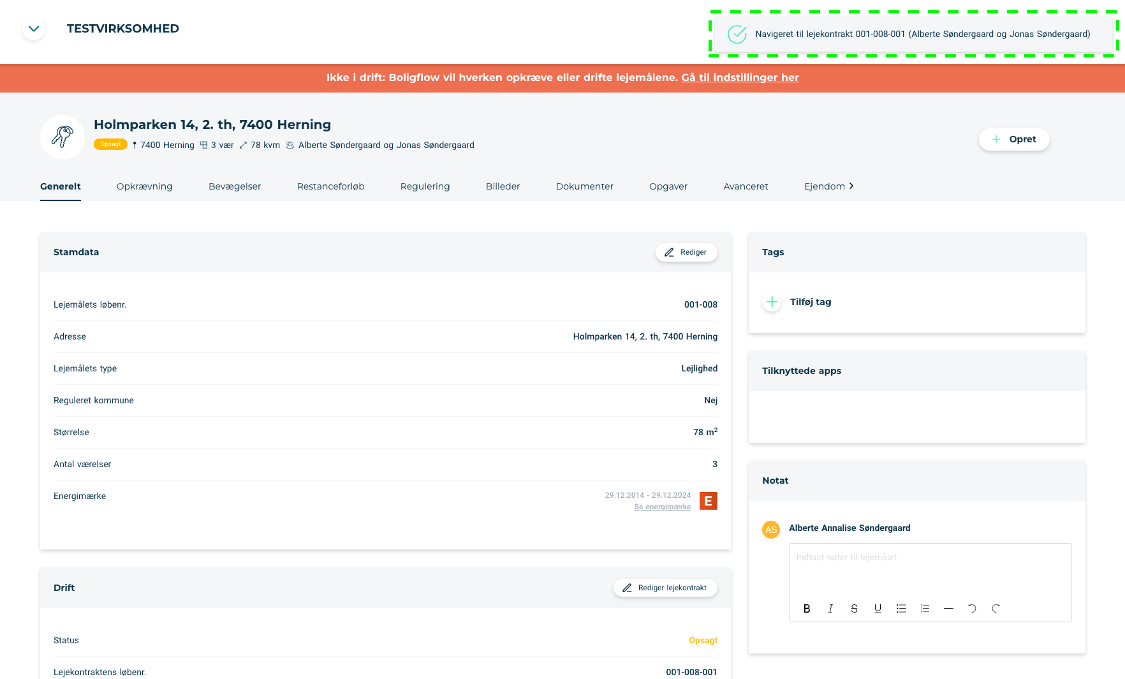Image resolution: width=1125 pixels, height=679 pixels.
Task: Click the rooms icon next to 3 vær
Action: pos(203,145)
